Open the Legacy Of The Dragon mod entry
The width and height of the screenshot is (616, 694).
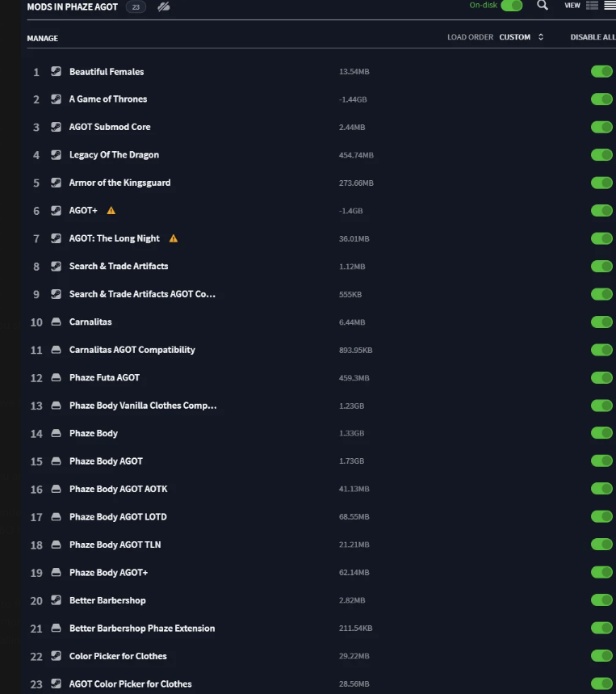click(114, 155)
